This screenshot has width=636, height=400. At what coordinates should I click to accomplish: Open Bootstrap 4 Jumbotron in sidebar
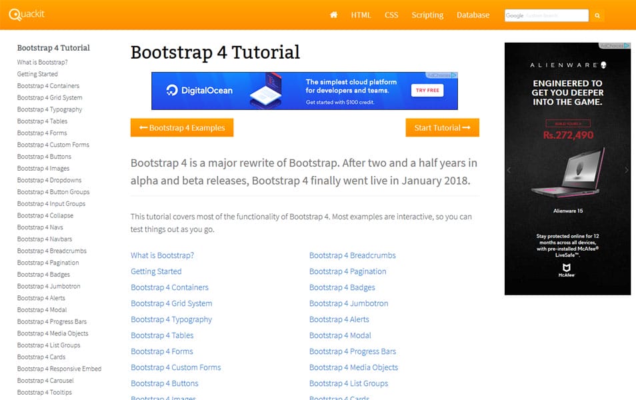click(49, 286)
